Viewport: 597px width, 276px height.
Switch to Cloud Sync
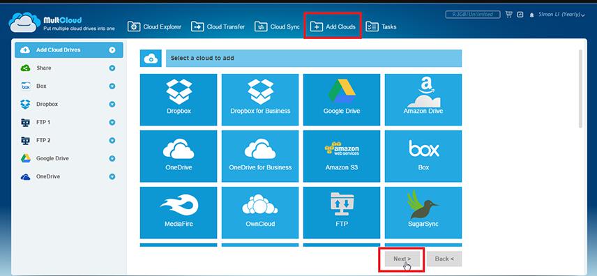click(x=277, y=26)
